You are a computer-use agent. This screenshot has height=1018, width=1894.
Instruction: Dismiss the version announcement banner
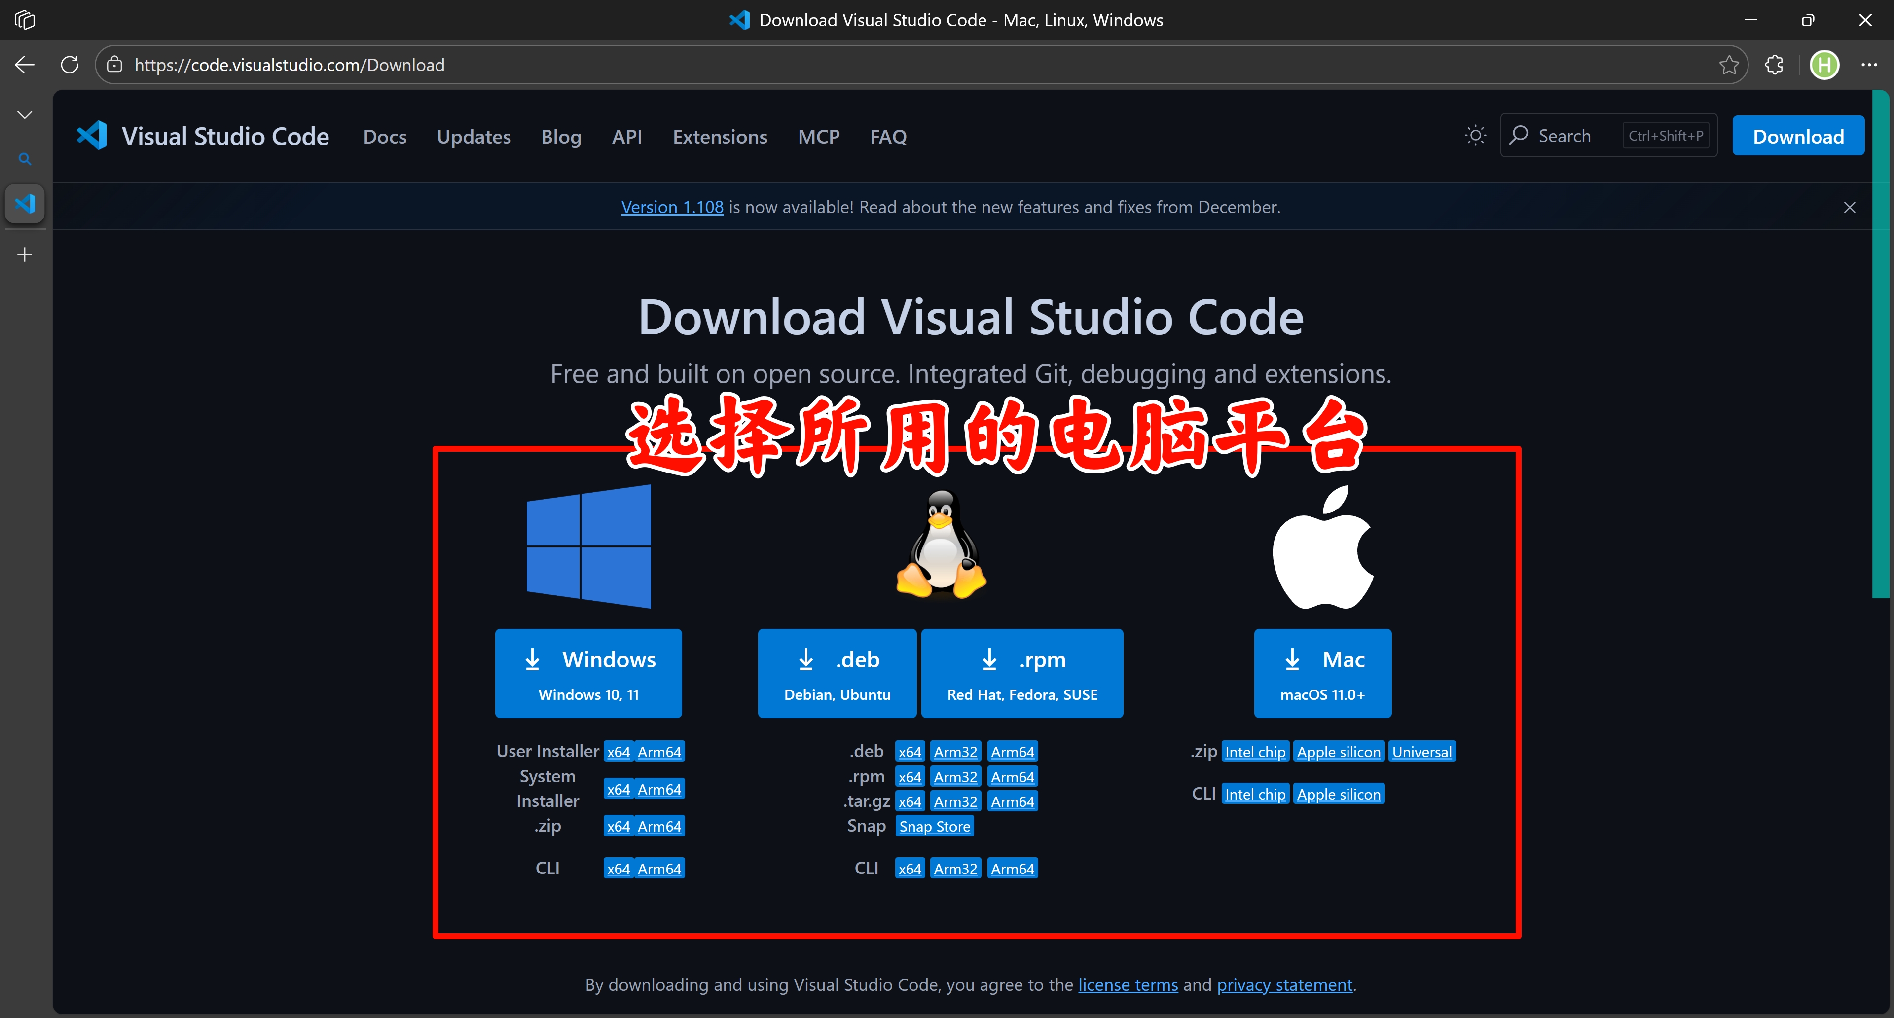click(x=1849, y=207)
